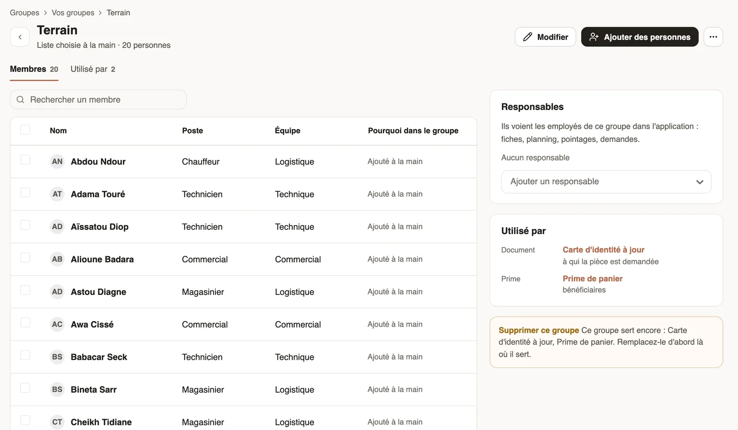This screenshot has width=738, height=430.
Task: Click Supprimer ce groupe
Action: (x=539, y=330)
